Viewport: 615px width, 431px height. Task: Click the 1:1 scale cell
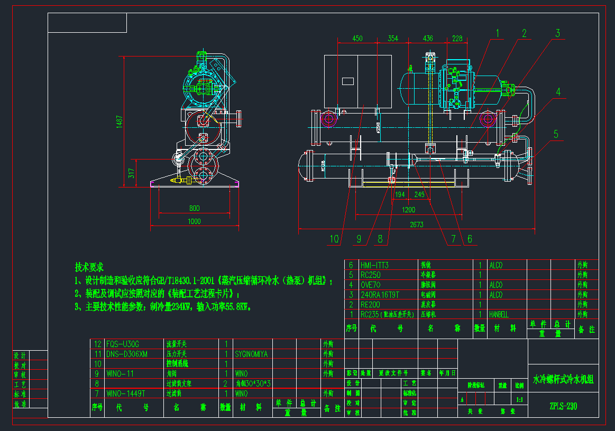pyautogui.click(x=519, y=400)
